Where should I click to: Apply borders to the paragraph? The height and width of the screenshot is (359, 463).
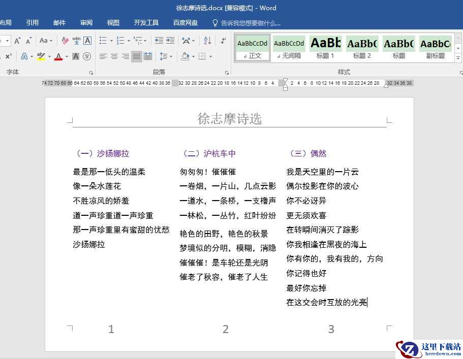[x=202, y=56]
